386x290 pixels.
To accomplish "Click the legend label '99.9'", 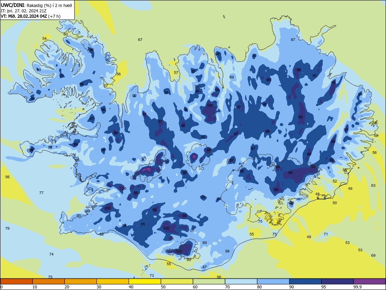I will coord(357,287).
